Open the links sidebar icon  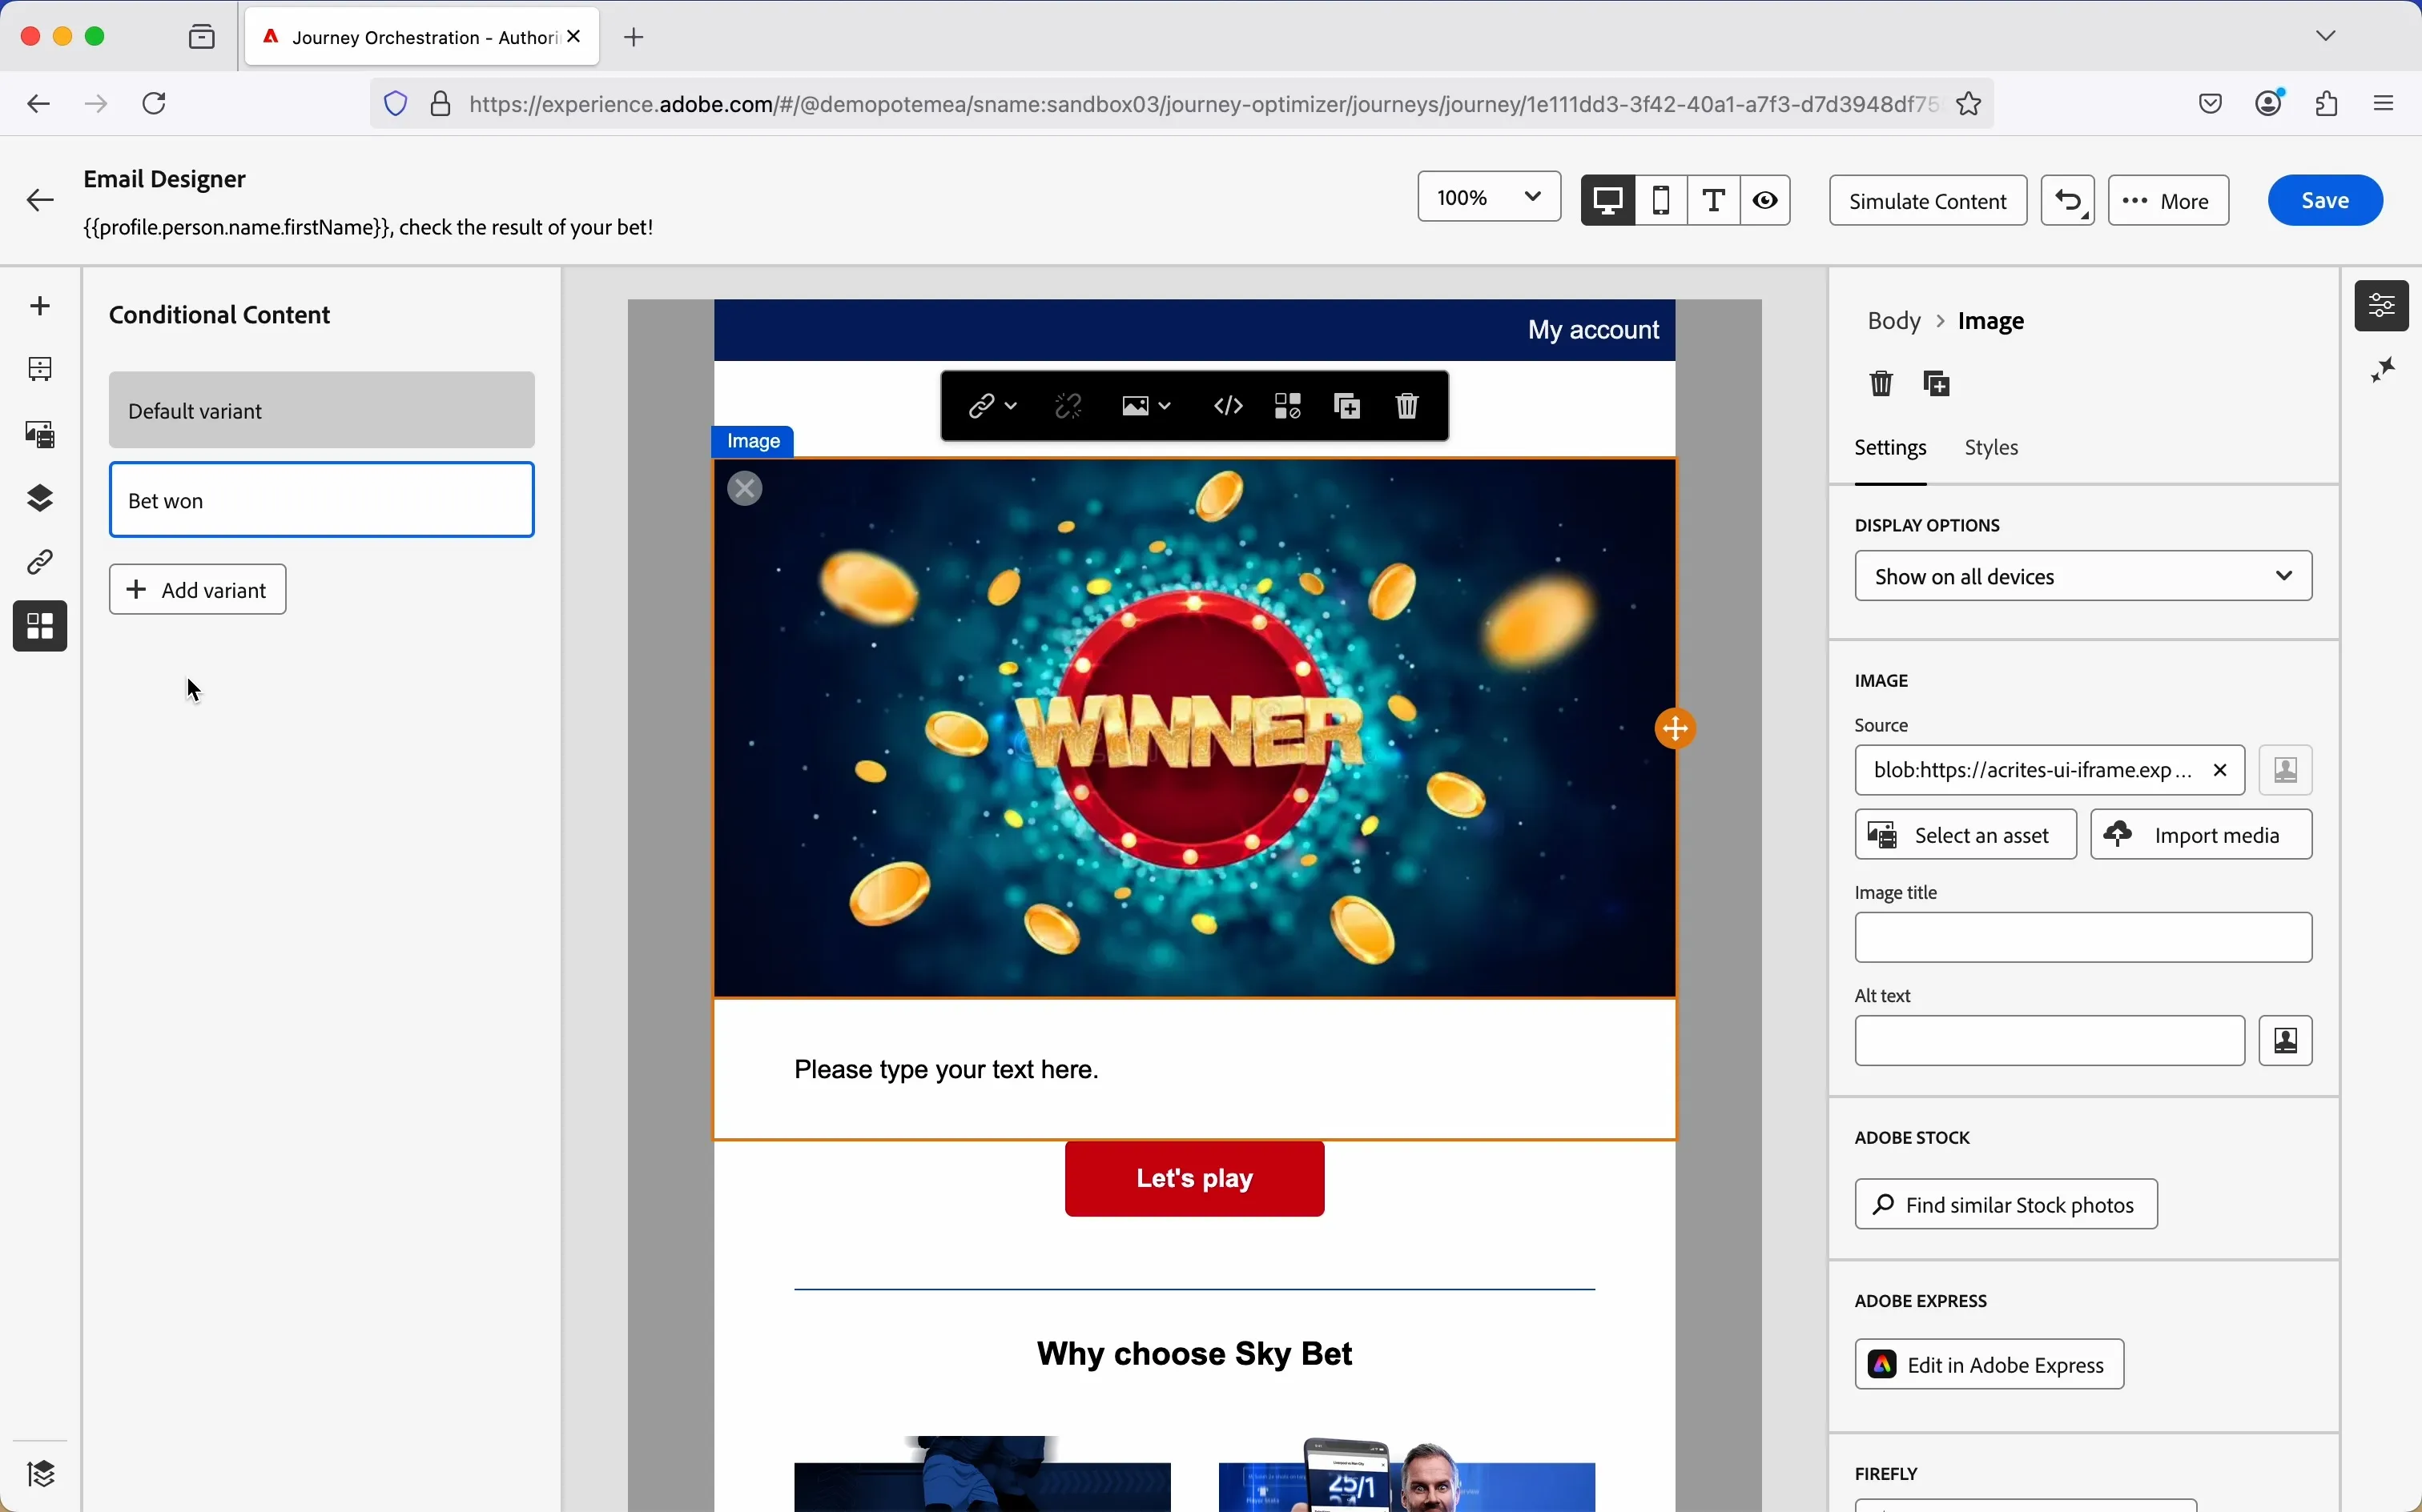40,563
